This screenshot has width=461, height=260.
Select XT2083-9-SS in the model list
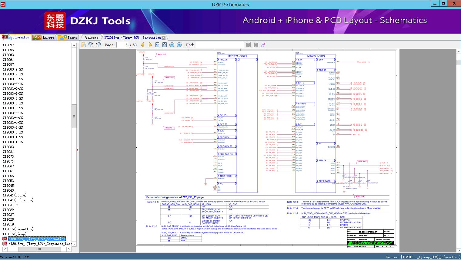tap(13, 69)
